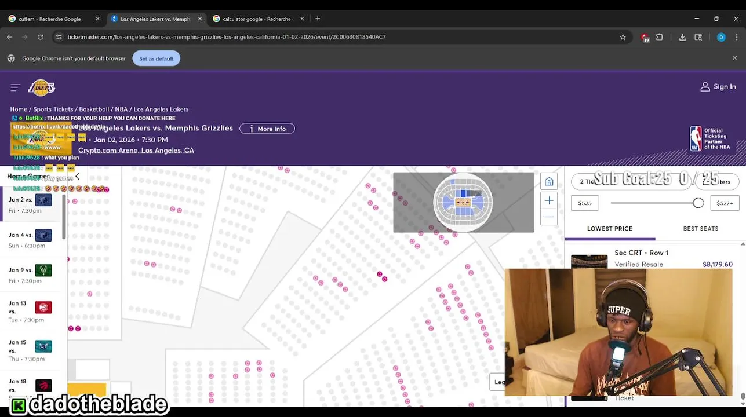
Task: Zoom out the seat map with minus
Action: 549,217
